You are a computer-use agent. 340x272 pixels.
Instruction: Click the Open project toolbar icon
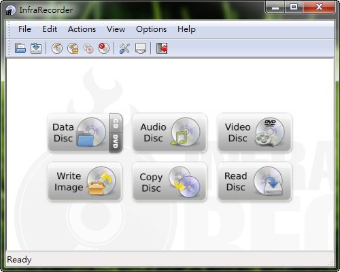20,48
